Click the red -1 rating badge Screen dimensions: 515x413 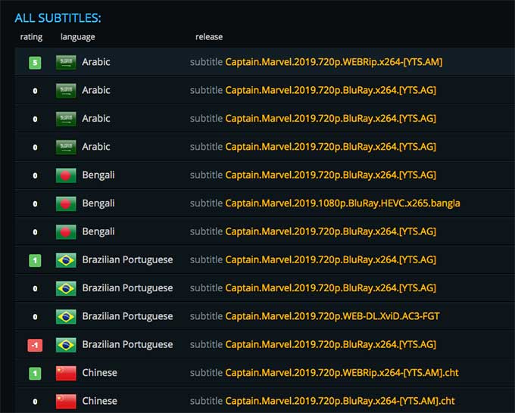35,345
